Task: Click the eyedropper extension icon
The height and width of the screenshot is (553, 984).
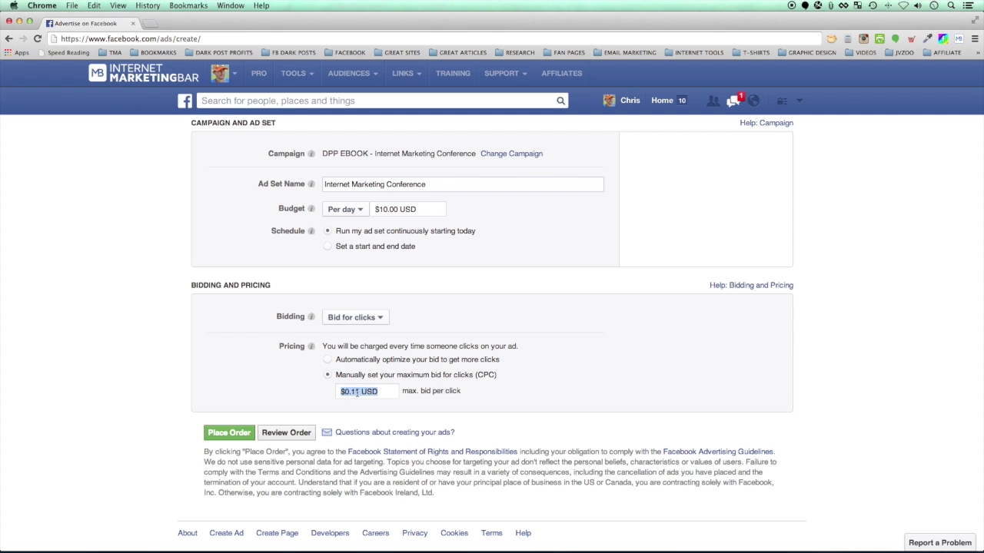Action: 927,38
